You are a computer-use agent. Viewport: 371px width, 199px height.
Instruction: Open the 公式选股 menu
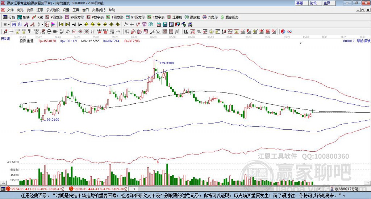click(x=53, y=10)
